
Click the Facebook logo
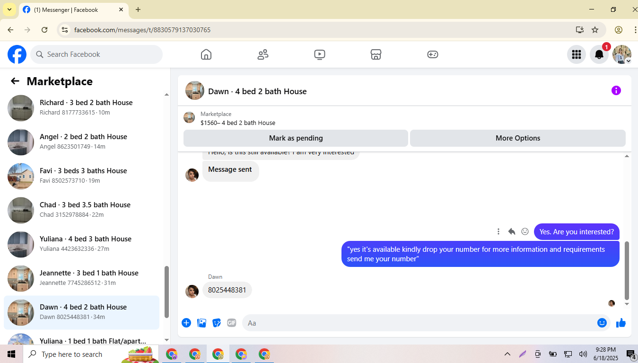point(17,54)
